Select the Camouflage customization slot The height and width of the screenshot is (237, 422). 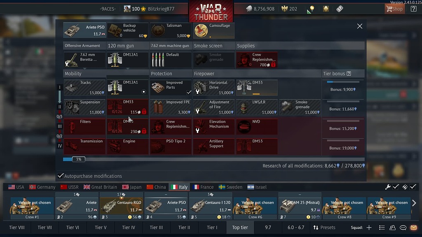(214, 29)
